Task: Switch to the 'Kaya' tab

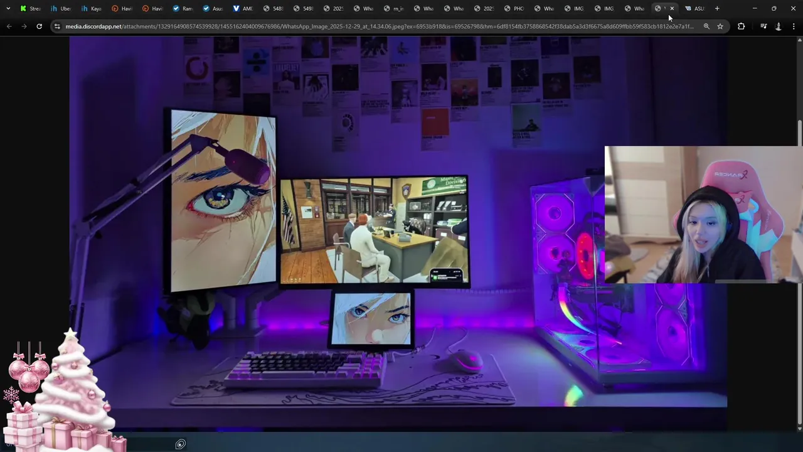Action: click(90, 8)
